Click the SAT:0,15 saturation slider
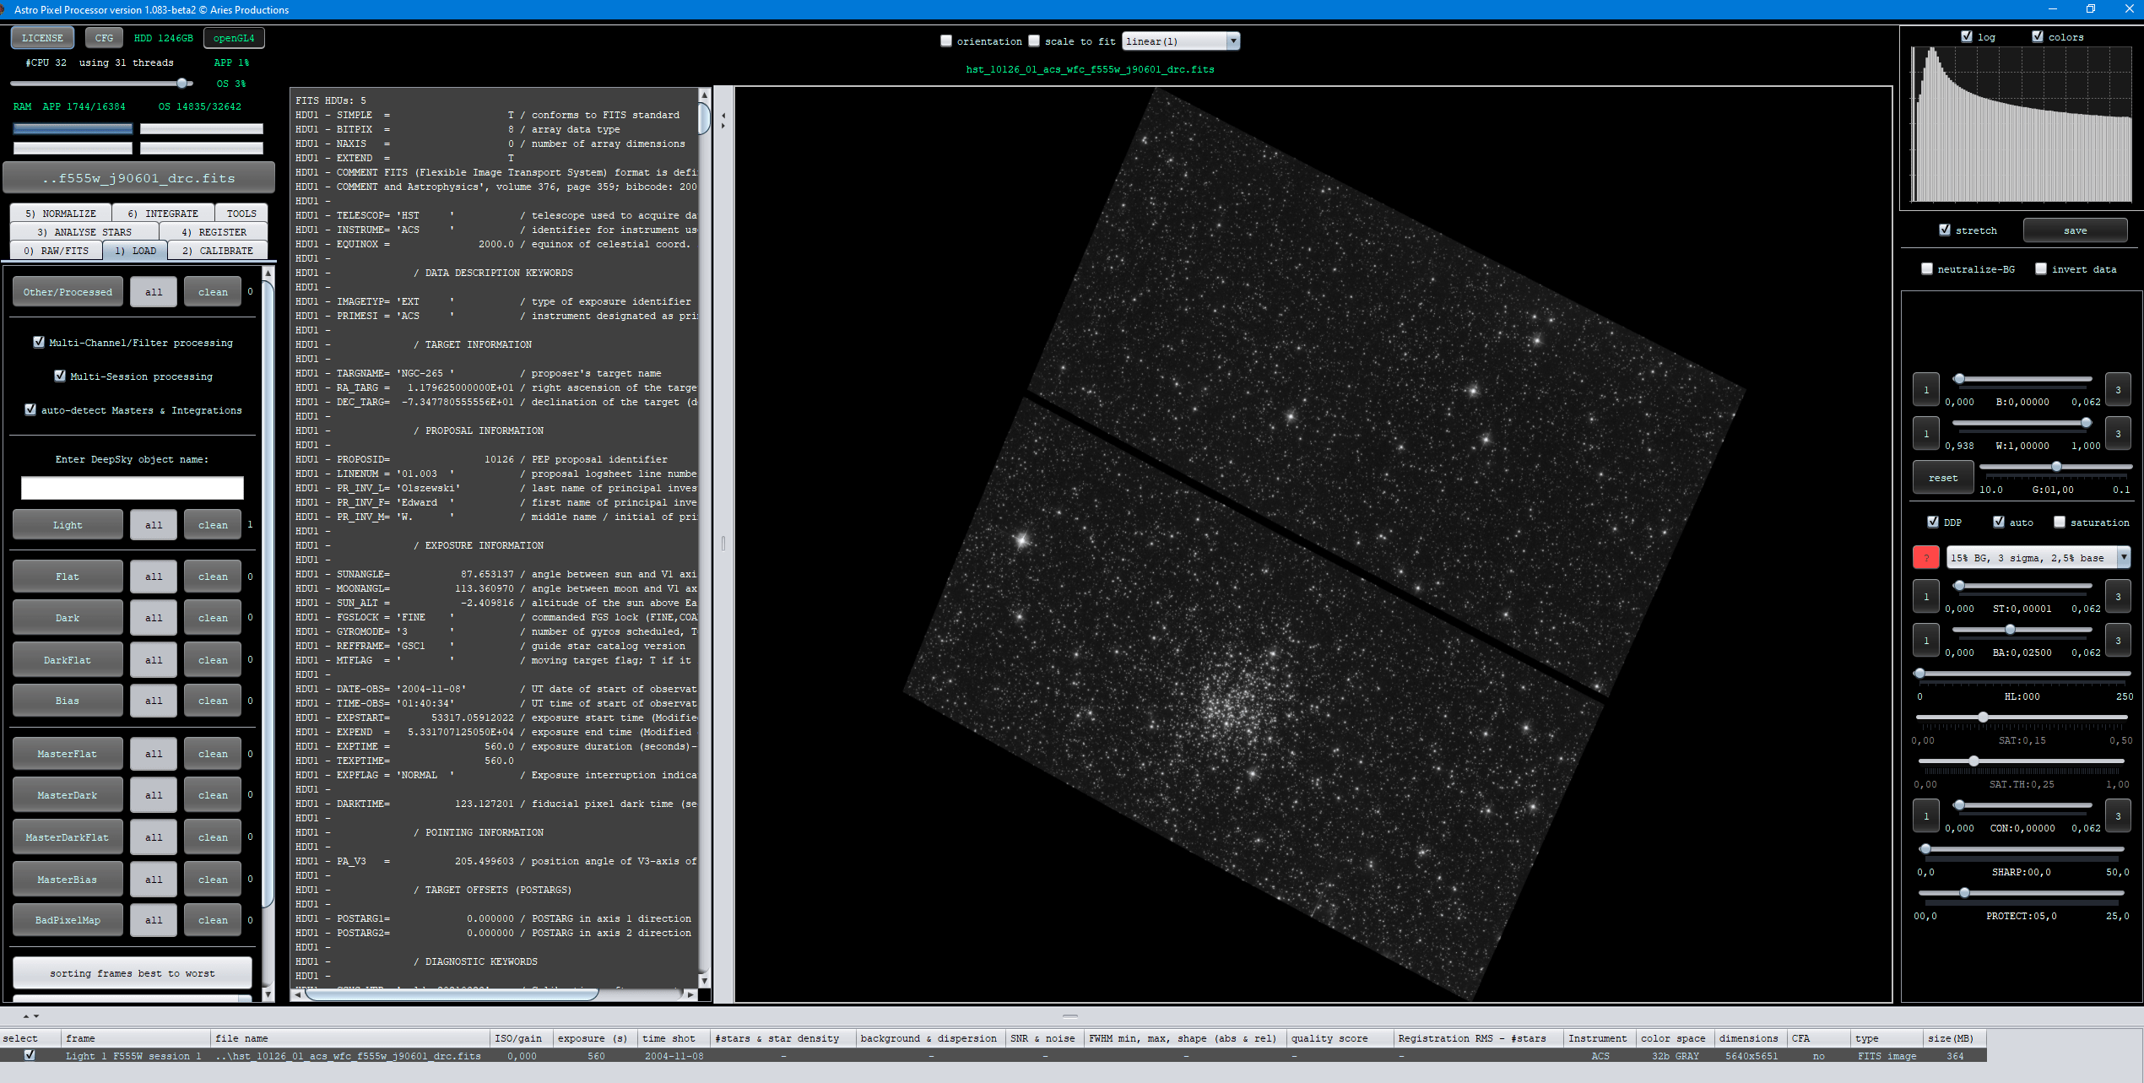Screen dimensions: 2144x1083 click(x=2022, y=717)
